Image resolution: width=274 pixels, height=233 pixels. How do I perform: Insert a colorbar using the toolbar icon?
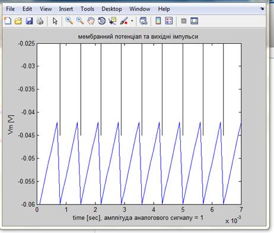click(x=158, y=21)
